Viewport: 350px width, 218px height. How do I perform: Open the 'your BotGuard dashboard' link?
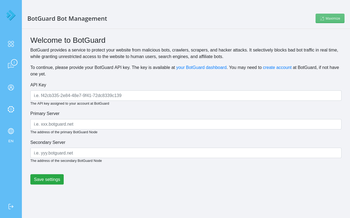[201, 68]
